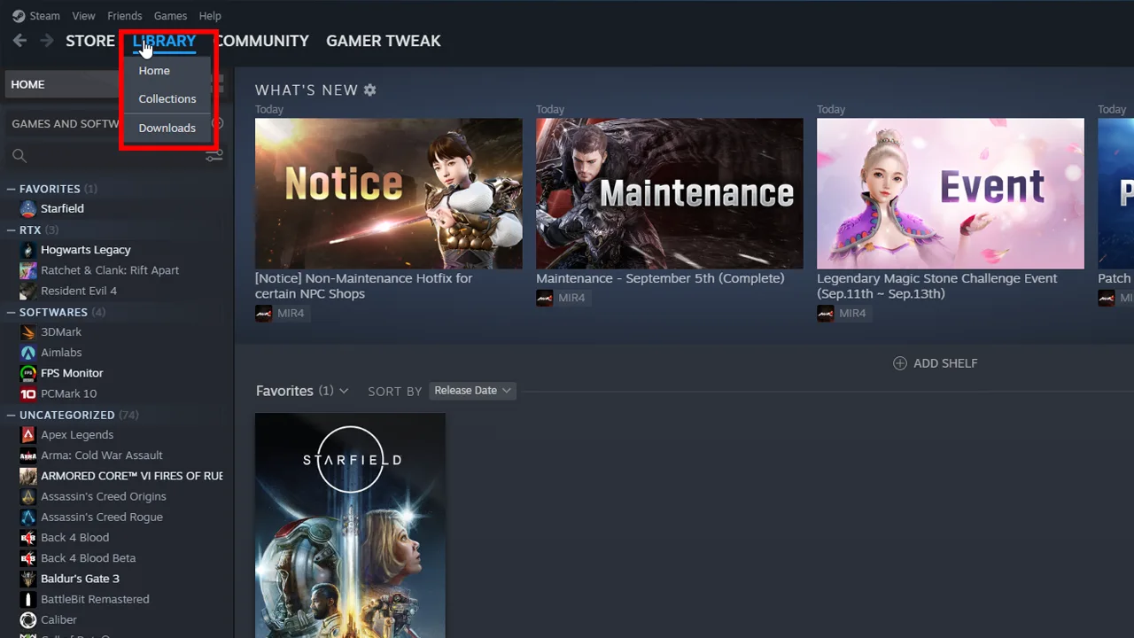The image size is (1134, 638).
Task: Open What's New settings gear
Action: [370, 90]
